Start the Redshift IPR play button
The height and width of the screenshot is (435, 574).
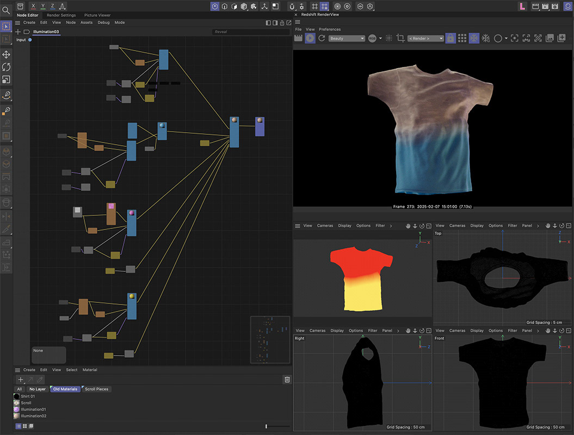coord(310,38)
